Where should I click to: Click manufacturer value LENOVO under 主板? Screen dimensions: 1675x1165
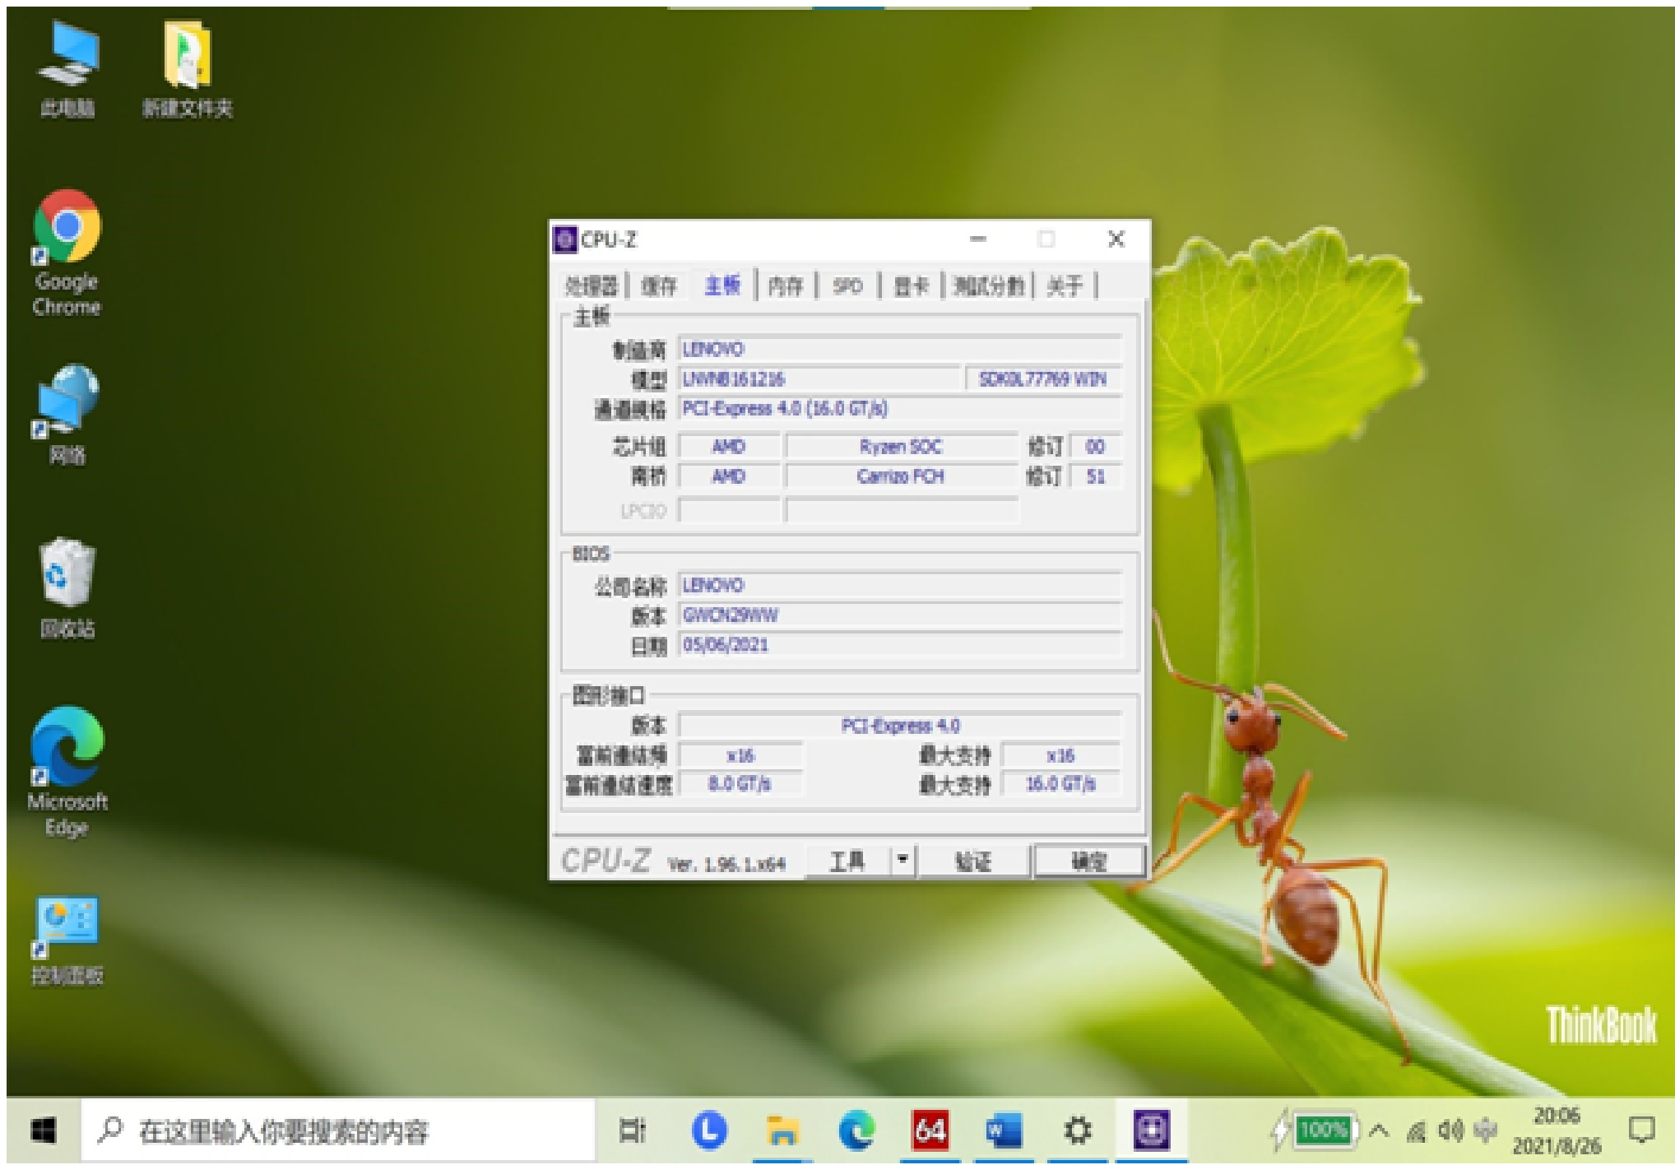point(900,349)
